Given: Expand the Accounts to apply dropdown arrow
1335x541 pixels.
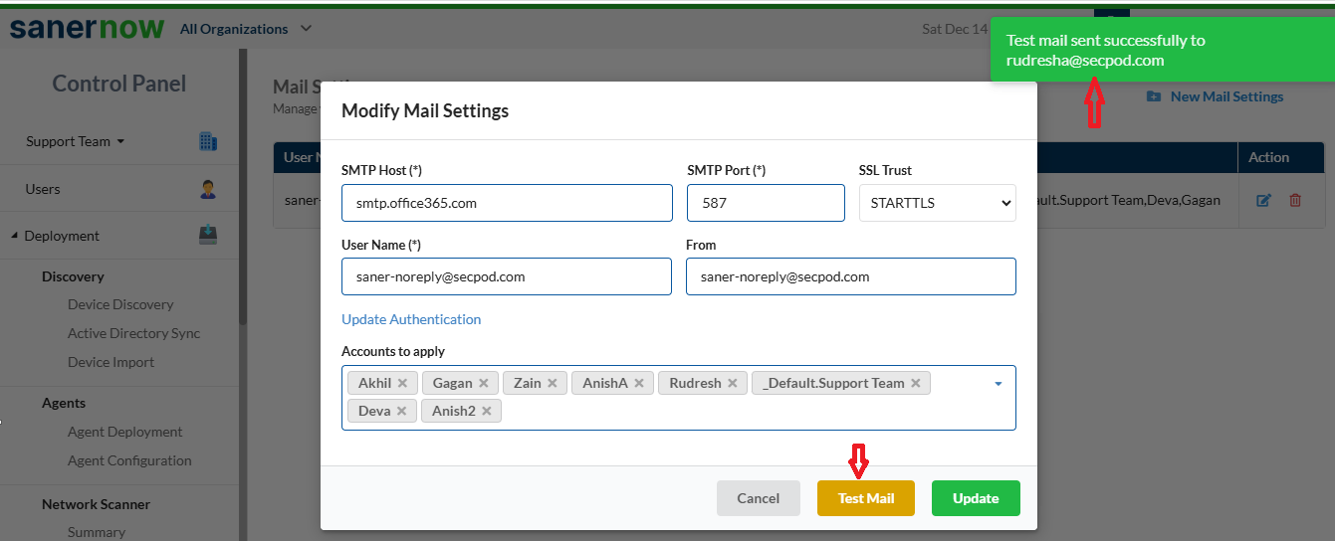Looking at the screenshot, I should pyautogui.click(x=999, y=384).
